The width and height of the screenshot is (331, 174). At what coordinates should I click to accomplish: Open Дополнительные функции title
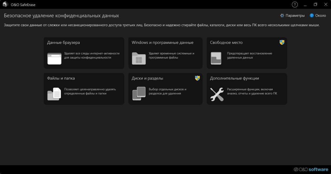[234, 78]
